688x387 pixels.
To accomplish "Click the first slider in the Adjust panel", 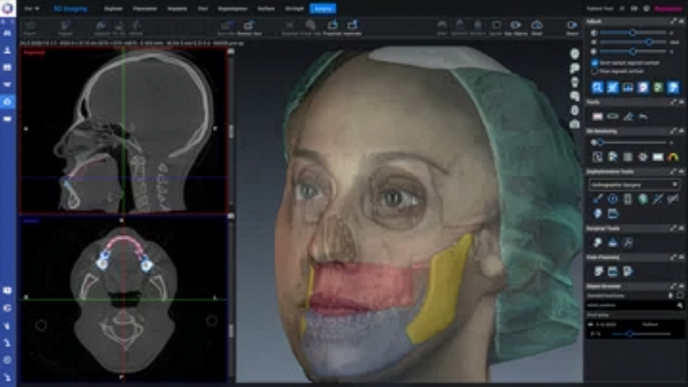I will (x=632, y=32).
